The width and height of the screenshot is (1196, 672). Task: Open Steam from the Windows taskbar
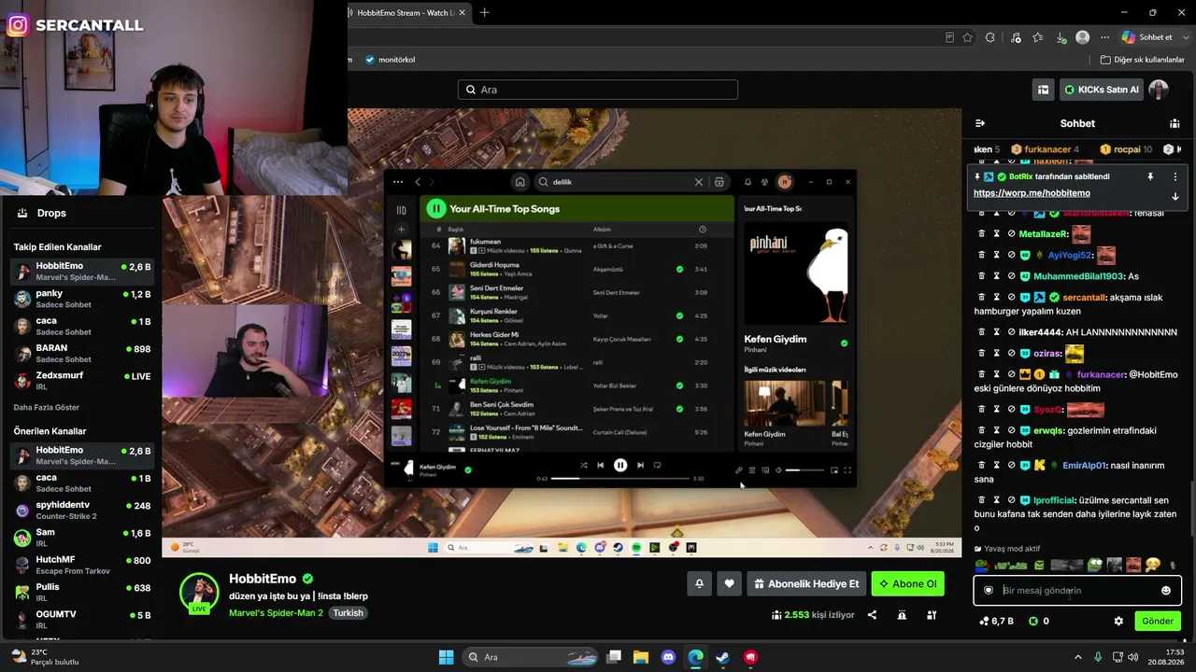[723, 657]
